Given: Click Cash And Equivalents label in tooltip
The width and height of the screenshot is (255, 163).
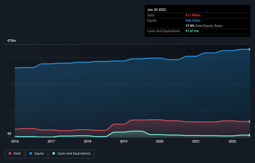Looking at the screenshot, I should (164, 31).
